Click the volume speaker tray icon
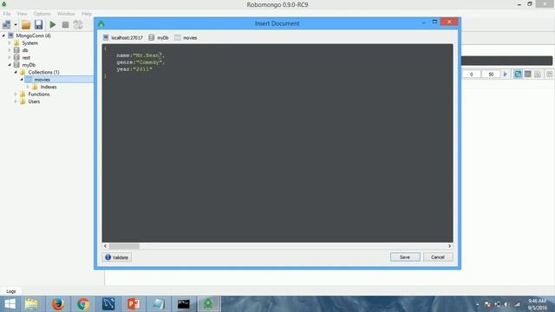This screenshot has width=555, height=312. pos(506,304)
